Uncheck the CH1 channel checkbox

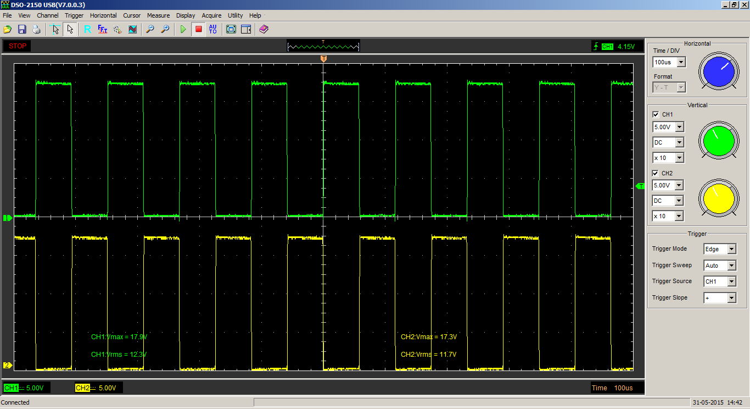[656, 114]
